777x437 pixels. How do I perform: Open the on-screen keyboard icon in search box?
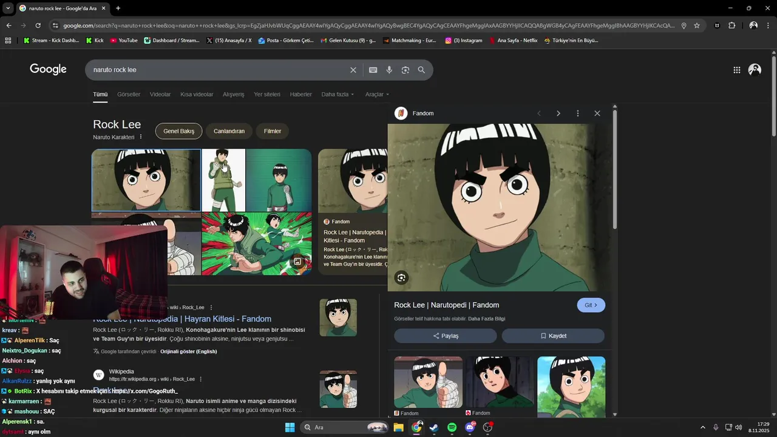coord(373,70)
